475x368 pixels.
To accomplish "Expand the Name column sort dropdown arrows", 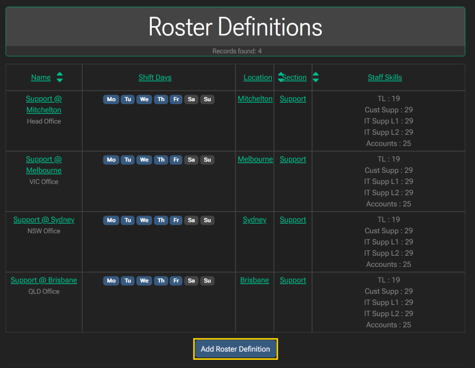I will [59, 77].
